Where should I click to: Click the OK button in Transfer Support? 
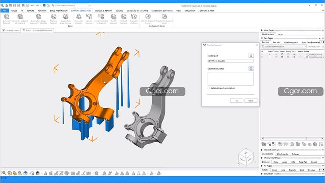coord(236,101)
